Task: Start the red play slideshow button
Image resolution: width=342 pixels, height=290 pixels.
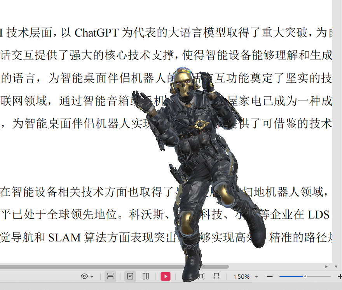Action: [166, 276]
